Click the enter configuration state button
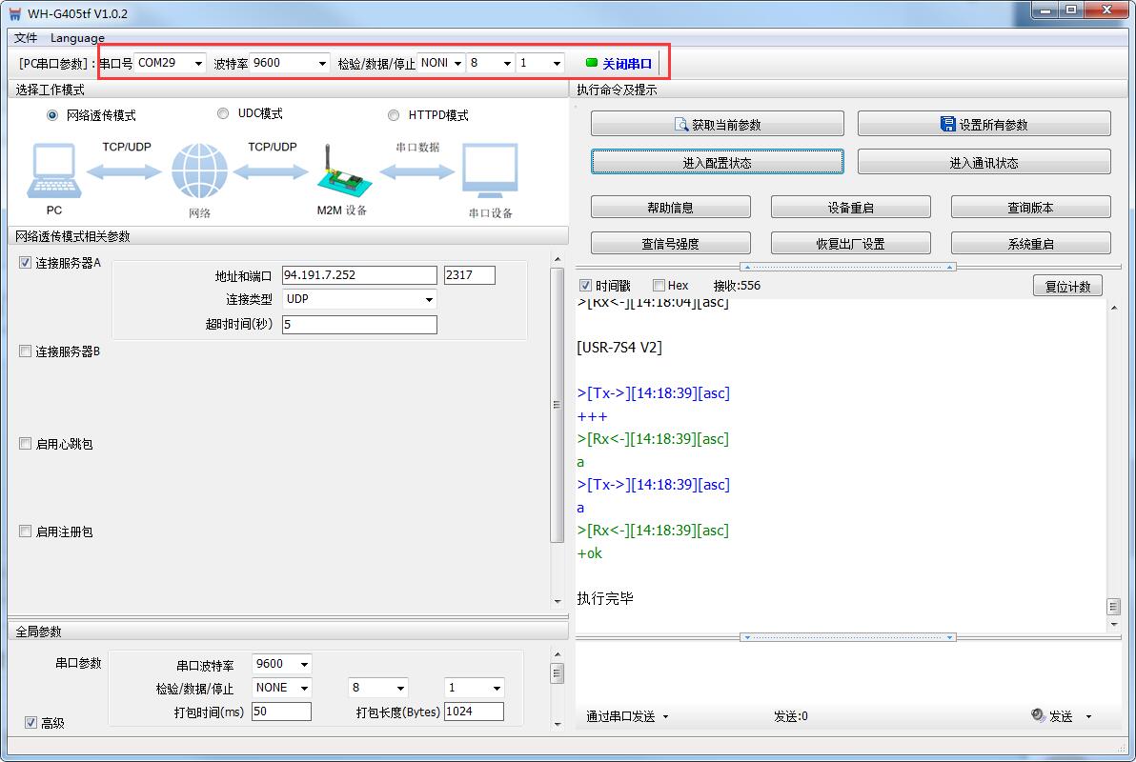 717,162
